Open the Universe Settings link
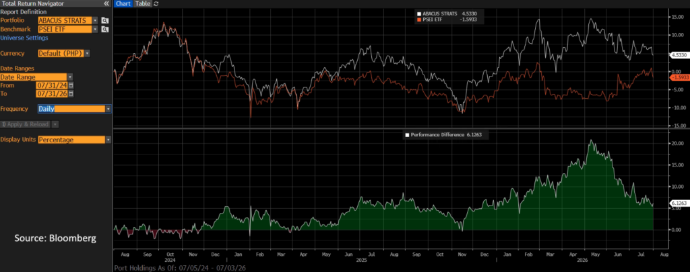 24,38
